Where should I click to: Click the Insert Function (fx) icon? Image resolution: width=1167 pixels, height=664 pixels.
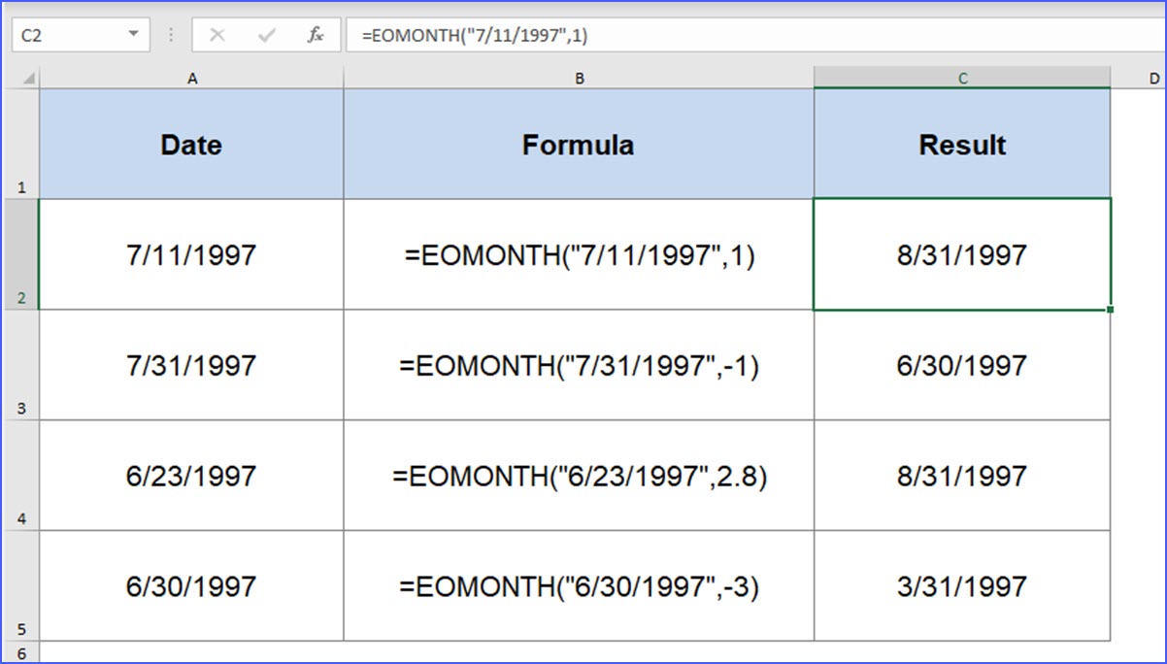(316, 35)
